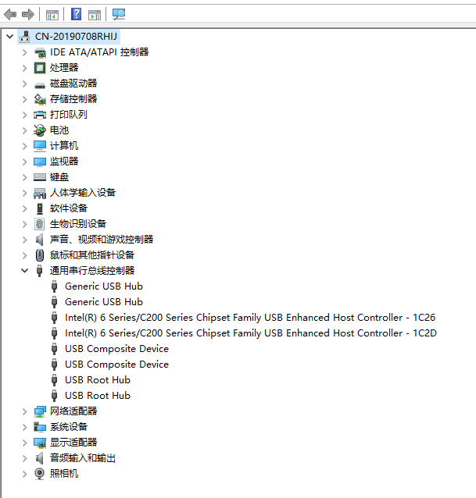Expand the 处理器 node
476x498 pixels.
[x=25, y=68]
